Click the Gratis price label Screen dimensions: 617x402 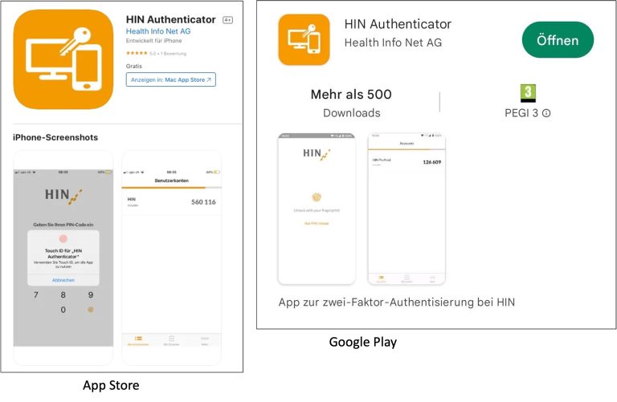click(x=134, y=66)
